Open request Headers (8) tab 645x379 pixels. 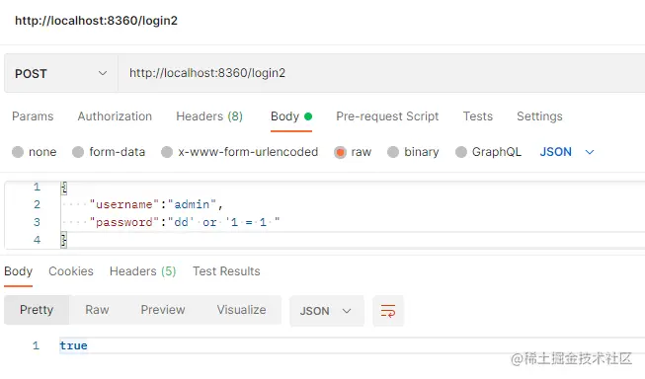[x=209, y=116]
